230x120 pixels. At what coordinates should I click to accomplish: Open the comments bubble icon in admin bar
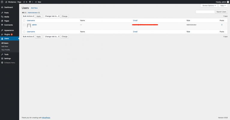[30, 2]
